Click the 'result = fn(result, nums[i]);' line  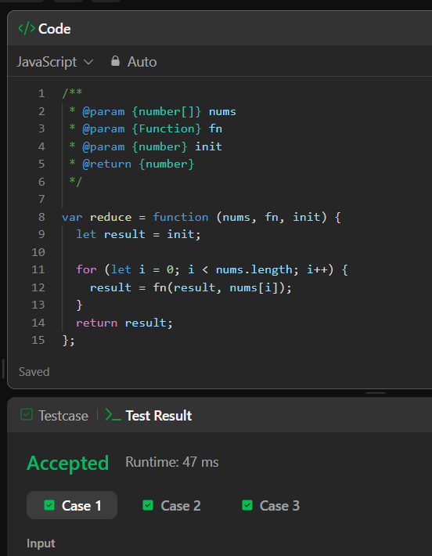(x=191, y=287)
